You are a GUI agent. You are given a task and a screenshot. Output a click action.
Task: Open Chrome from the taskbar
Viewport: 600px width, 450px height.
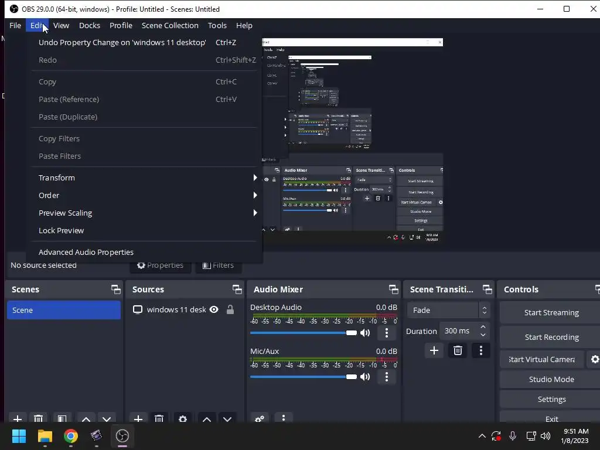(x=71, y=436)
